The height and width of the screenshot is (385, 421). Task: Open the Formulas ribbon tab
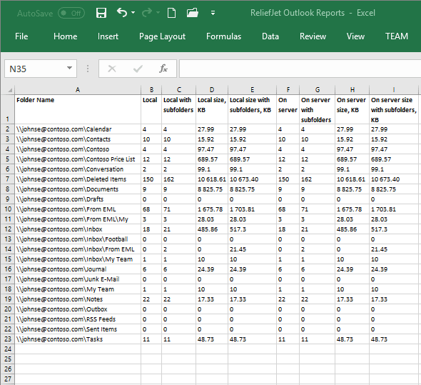[223, 36]
